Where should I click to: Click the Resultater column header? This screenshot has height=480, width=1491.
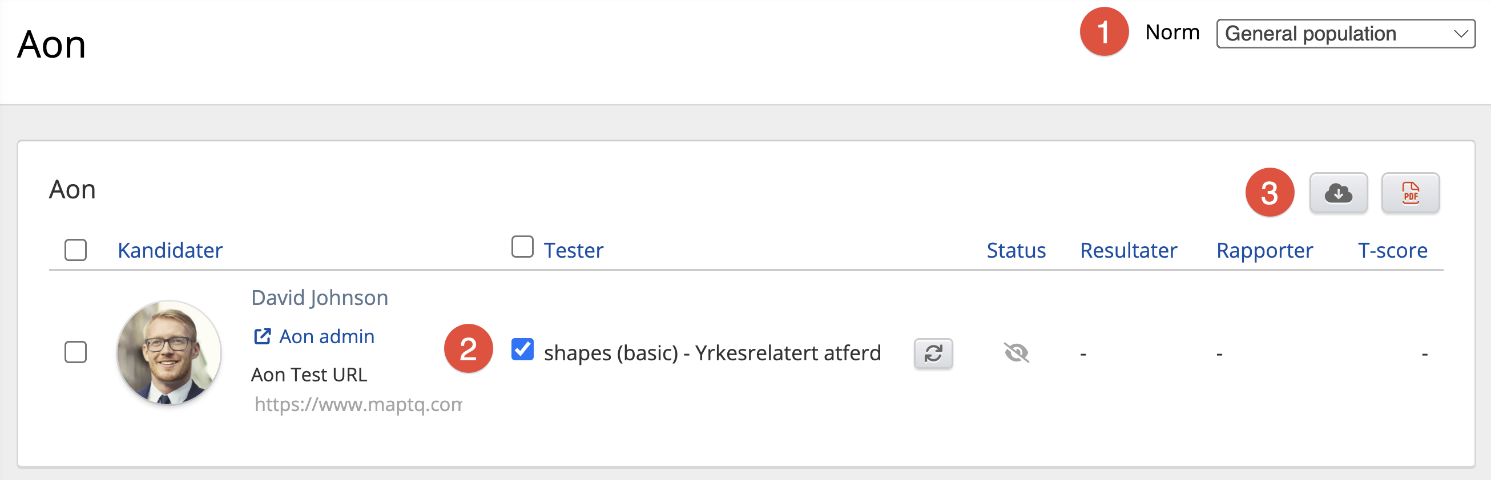tap(1128, 250)
